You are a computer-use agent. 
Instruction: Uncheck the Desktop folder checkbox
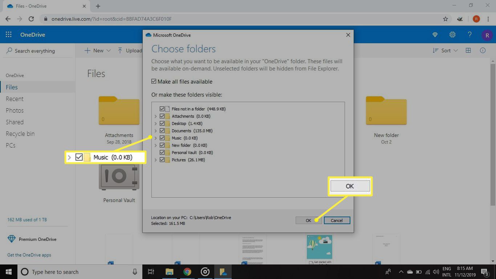pyautogui.click(x=162, y=123)
